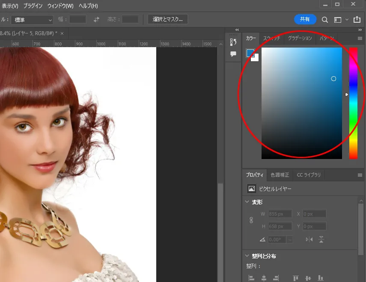Click the swap width and height arrows
The image size is (366, 282).
tap(97, 19)
